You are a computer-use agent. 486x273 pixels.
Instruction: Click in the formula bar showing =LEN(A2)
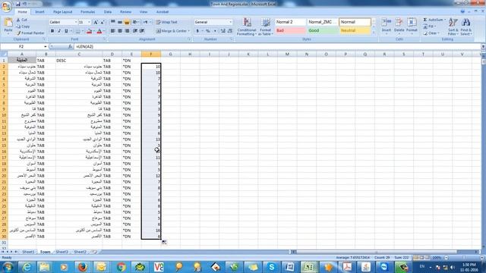click(x=277, y=46)
